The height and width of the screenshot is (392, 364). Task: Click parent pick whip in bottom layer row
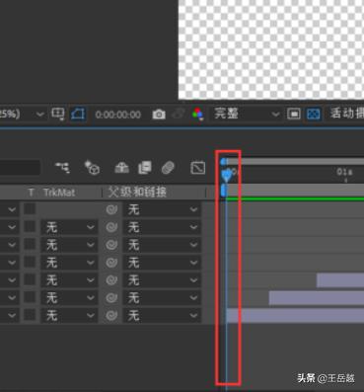[x=111, y=315]
